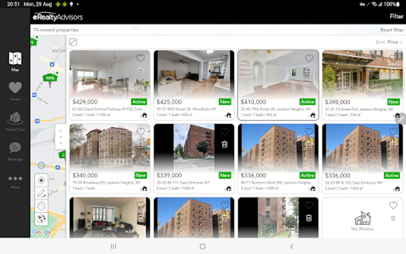This screenshot has width=406, height=254.
Task: Tap the globe map layer button
Action: pyautogui.click(x=41, y=219)
